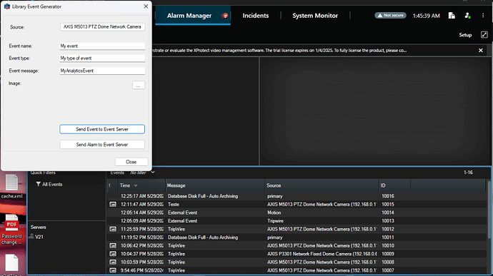Sort by the Source column header
Image resolution: width=493 pixels, height=276 pixels.
pyautogui.click(x=322, y=185)
